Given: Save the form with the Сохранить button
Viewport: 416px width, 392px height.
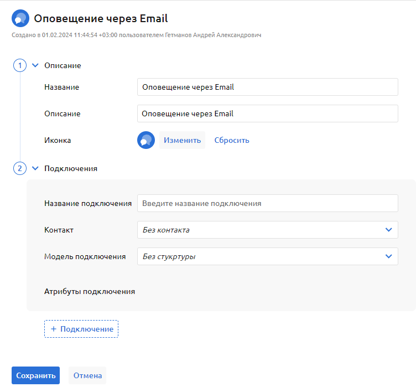Looking at the screenshot, I should (35, 375).
